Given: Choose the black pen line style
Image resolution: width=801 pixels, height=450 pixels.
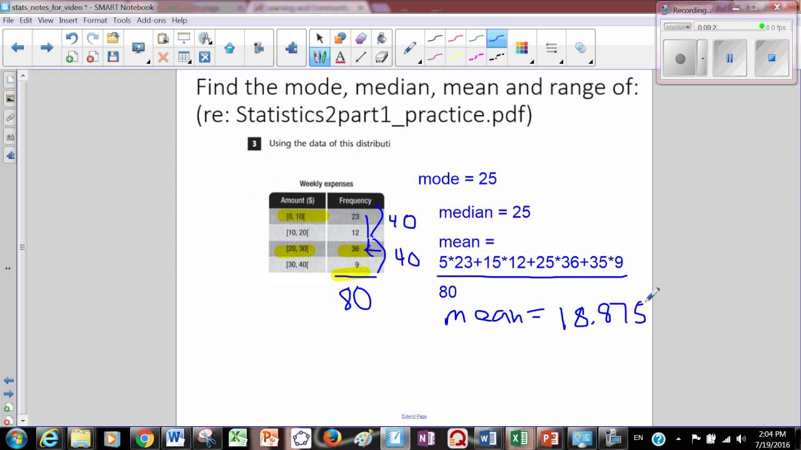Looking at the screenshot, I should point(435,39).
